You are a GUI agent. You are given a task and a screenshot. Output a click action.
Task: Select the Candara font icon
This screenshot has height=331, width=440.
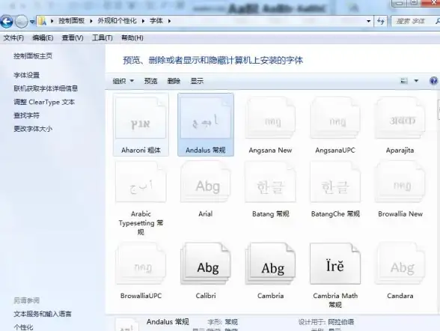(x=400, y=264)
